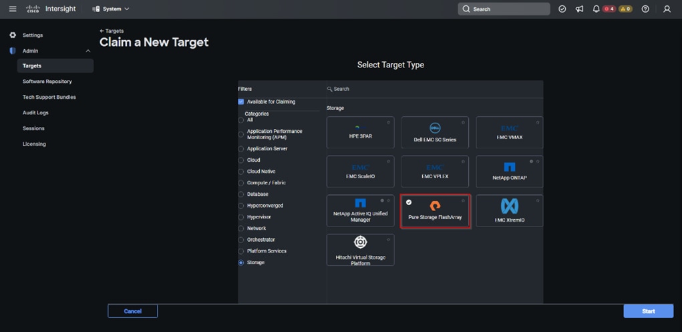The image size is (682, 332).
Task: Click the task status checkmark icon
Action: pyautogui.click(x=562, y=9)
